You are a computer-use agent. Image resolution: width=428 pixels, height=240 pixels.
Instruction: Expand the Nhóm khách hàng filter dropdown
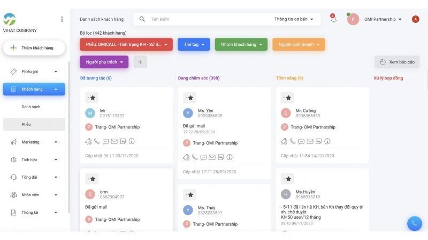pyautogui.click(x=241, y=44)
